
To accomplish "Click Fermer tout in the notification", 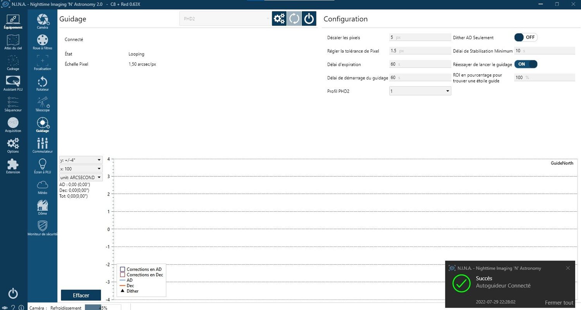I will pos(559,303).
